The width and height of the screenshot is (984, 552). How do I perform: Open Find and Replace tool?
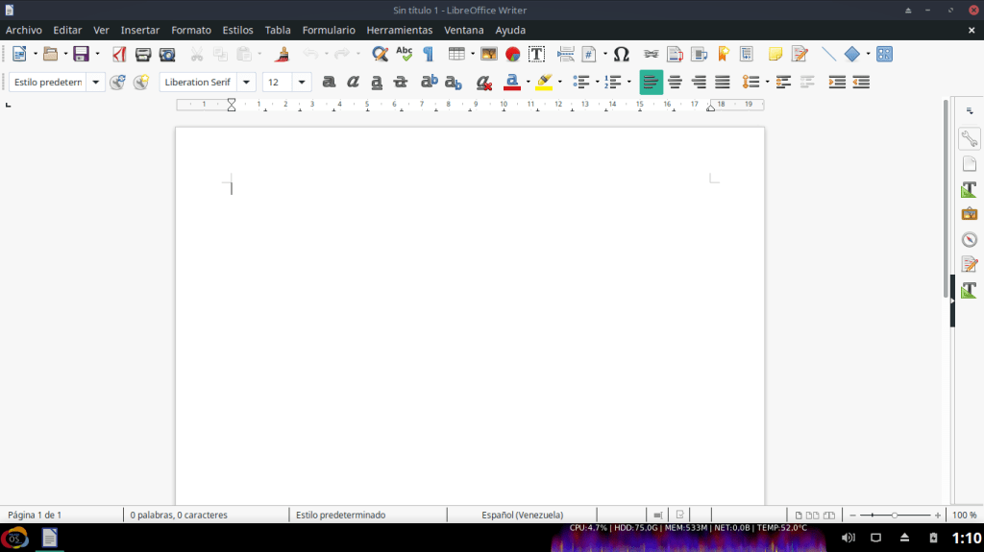click(380, 55)
